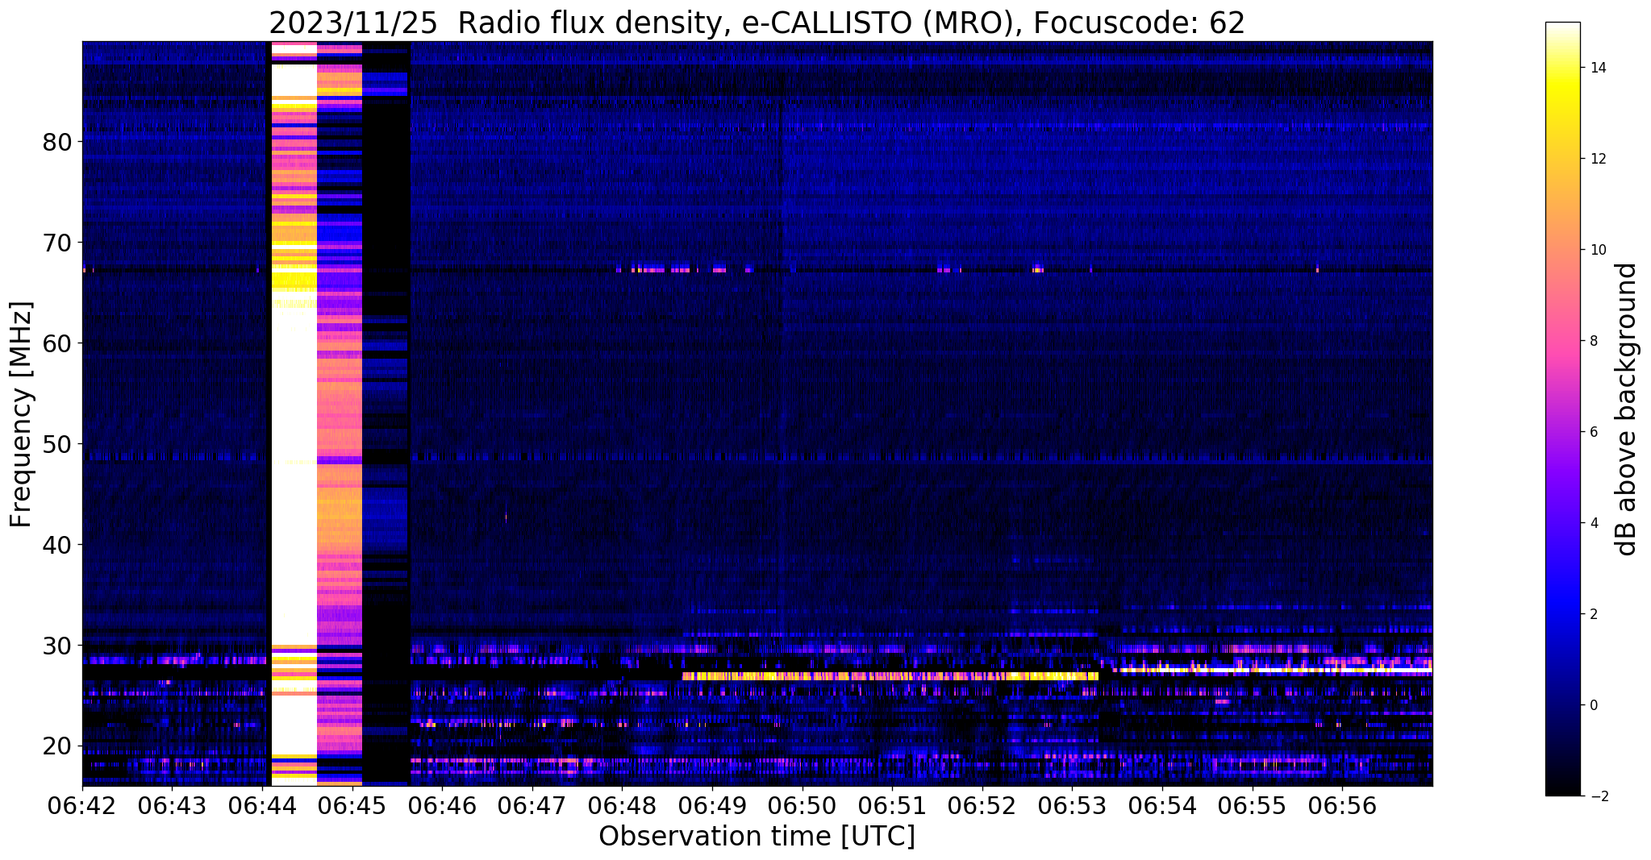1651x860 pixels.
Task: Click the 06:53 time tick label
Action: tap(1072, 805)
